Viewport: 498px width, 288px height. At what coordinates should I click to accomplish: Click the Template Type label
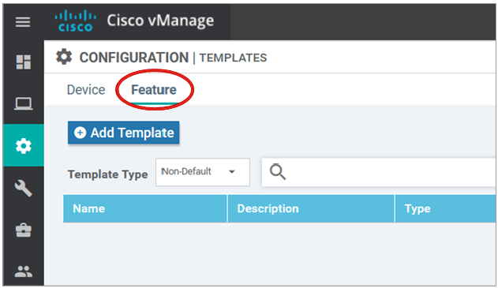click(107, 174)
